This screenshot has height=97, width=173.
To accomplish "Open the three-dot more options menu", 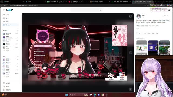I will [168, 15].
